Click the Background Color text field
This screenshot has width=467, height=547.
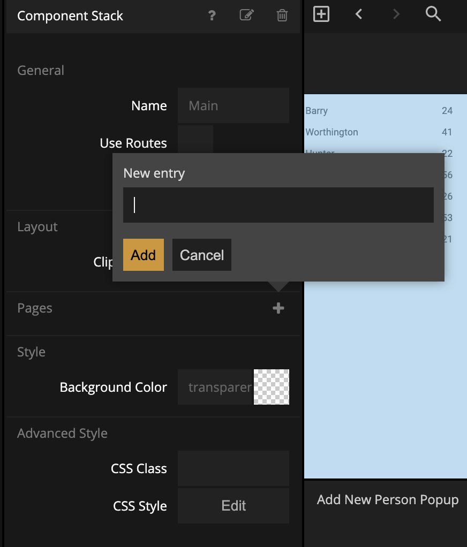[x=215, y=387]
